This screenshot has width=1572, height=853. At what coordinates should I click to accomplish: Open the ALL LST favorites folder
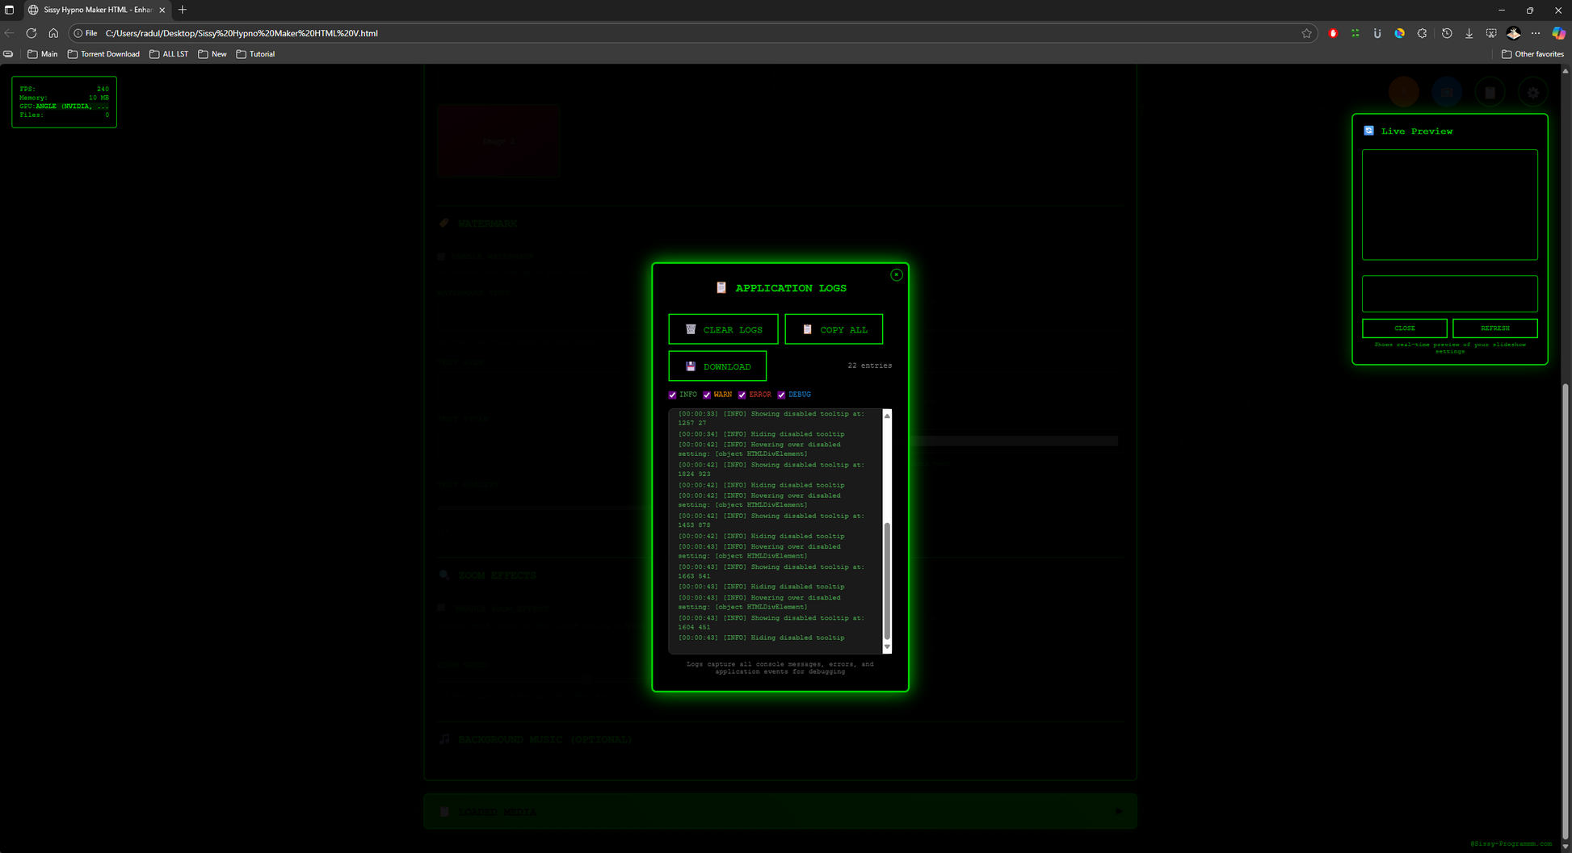tap(169, 54)
